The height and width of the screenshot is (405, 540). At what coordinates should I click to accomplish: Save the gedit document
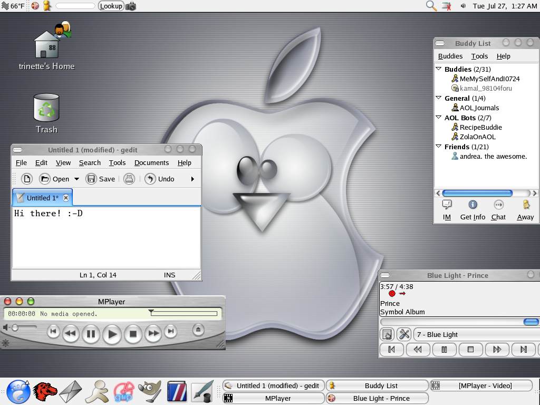tap(100, 179)
